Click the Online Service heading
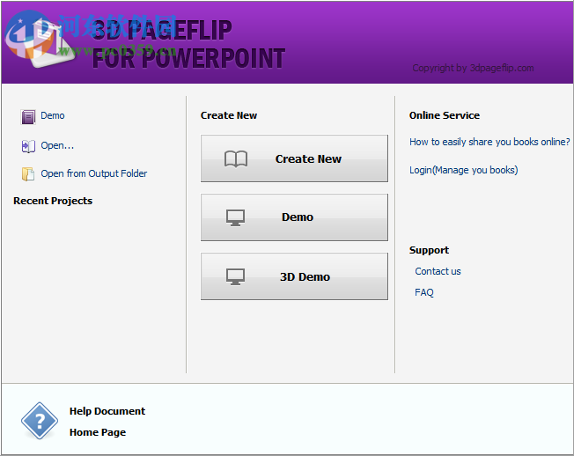Viewport: 574px width, 456px height. click(x=445, y=115)
